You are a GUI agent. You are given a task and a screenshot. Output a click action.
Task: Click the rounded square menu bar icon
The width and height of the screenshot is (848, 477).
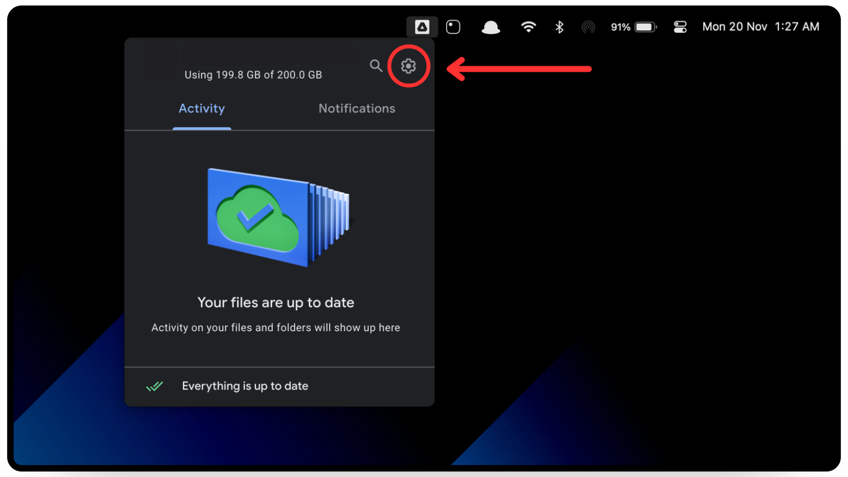453,27
